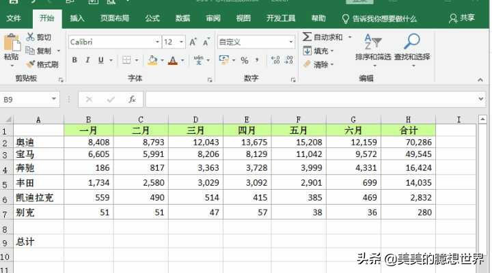Open the Calibri font name dropdown

[x=157, y=42]
